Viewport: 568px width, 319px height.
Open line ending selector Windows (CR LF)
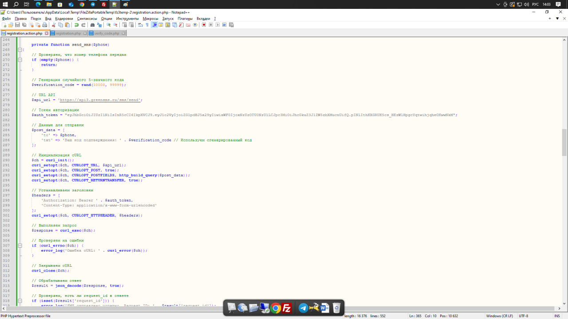click(x=500, y=316)
